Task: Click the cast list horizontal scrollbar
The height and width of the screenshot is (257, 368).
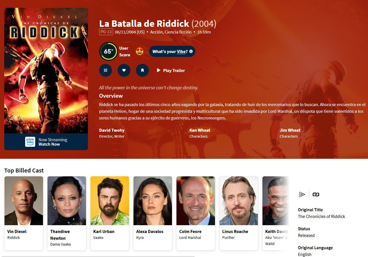Action: point(98,256)
